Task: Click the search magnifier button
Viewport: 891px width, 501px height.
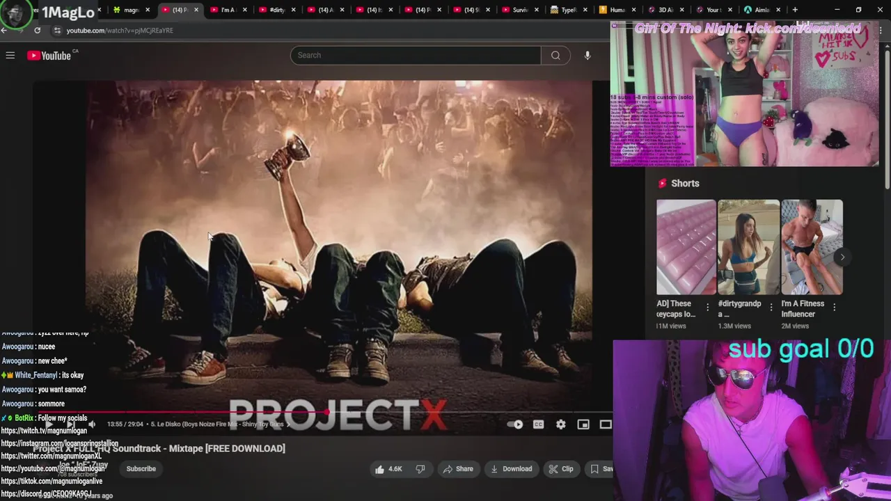Action: click(x=555, y=55)
